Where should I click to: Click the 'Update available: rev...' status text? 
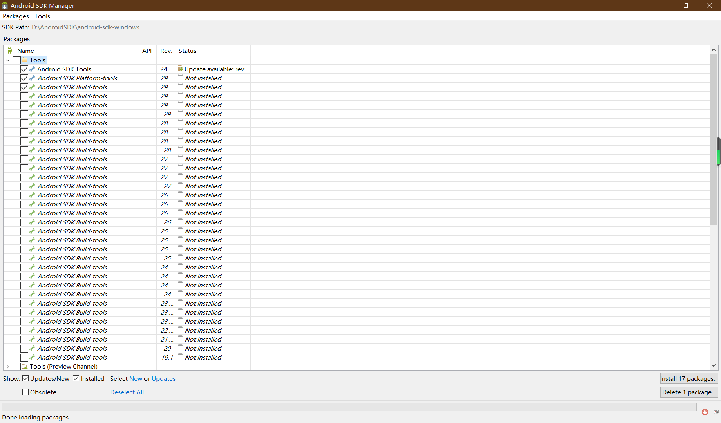(x=217, y=69)
